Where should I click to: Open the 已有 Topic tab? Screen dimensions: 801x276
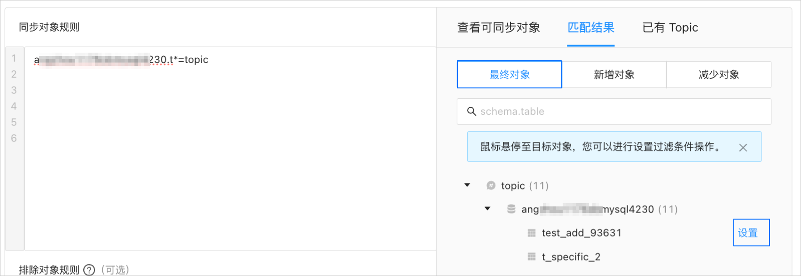point(670,28)
